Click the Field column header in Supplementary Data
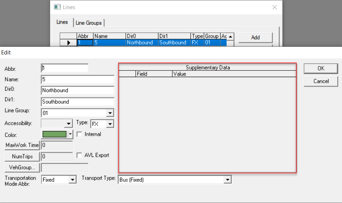The height and width of the screenshot is (203, 342). pos(154,74)
